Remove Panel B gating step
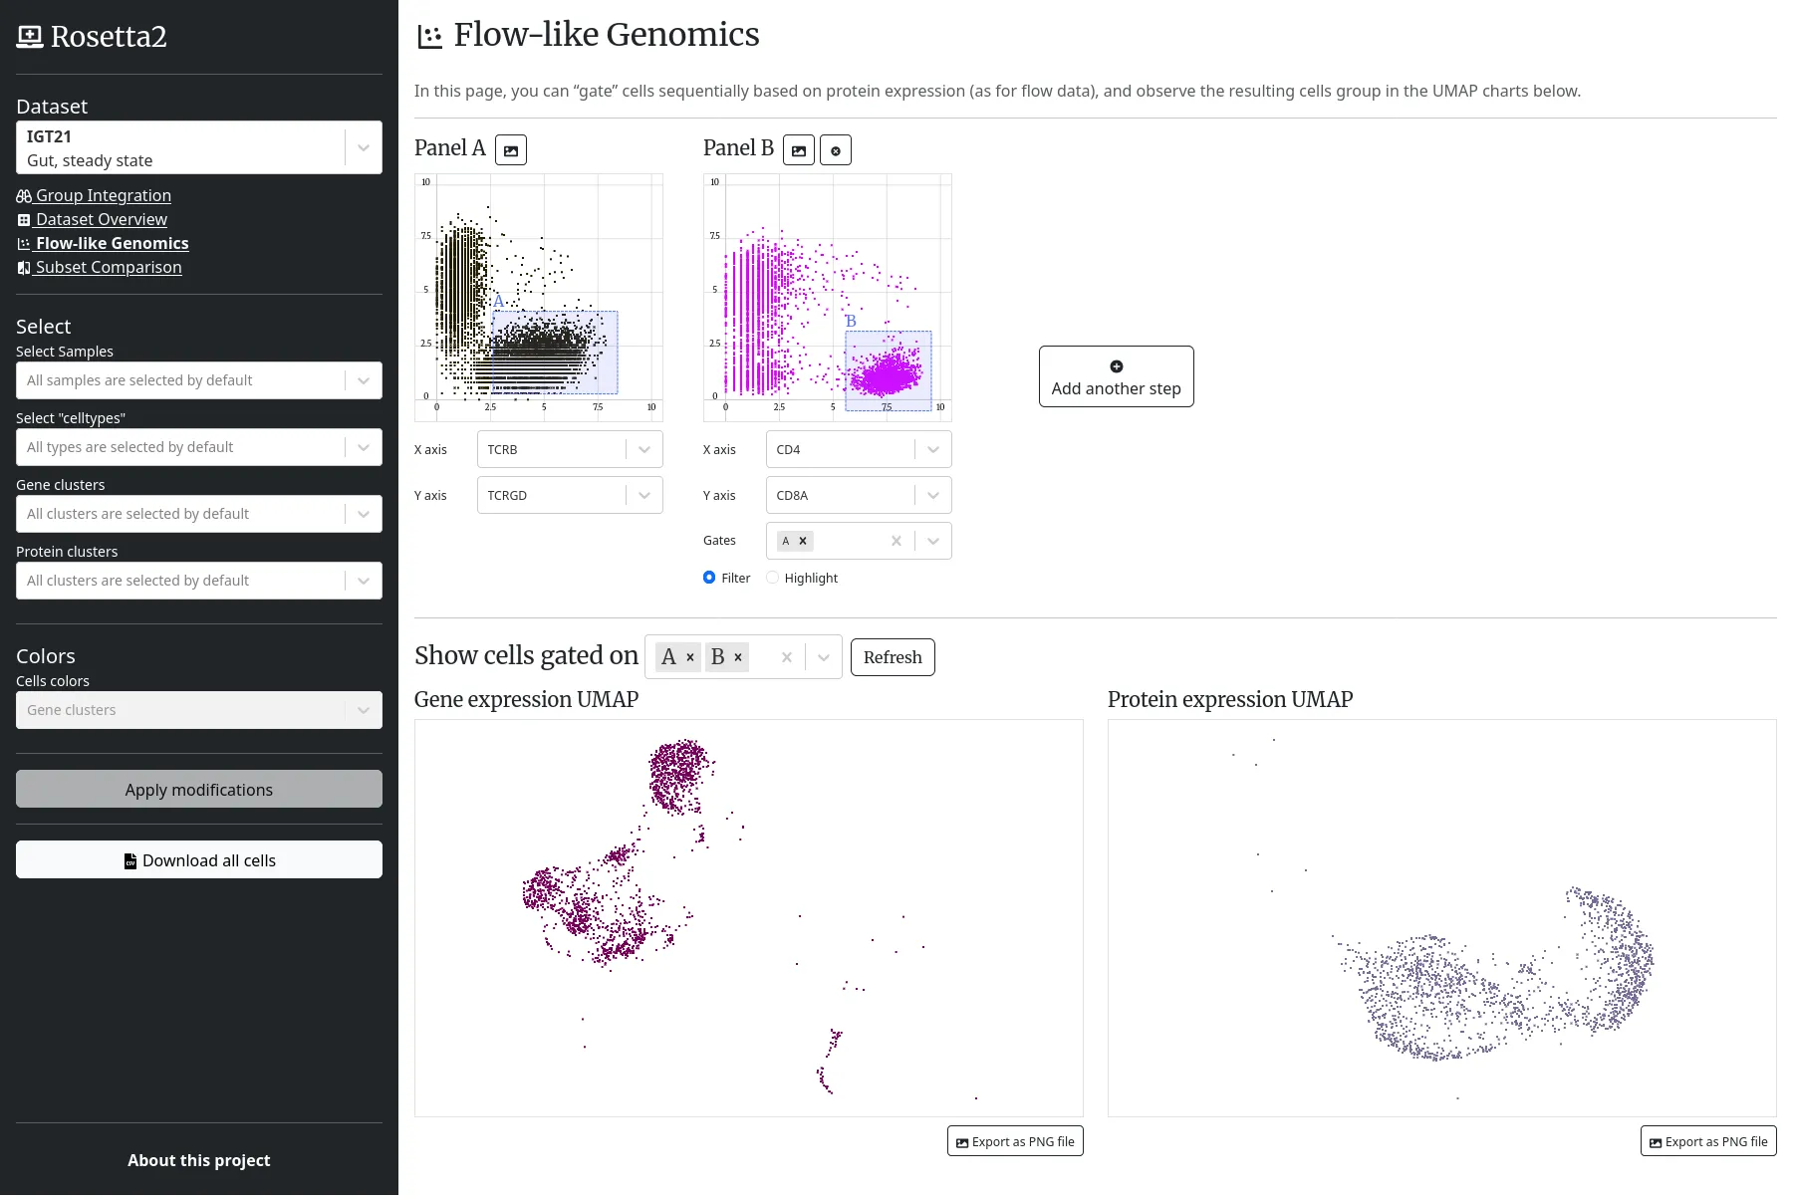This screenshot has height=1200, width=1793. [x=836, y=150]
